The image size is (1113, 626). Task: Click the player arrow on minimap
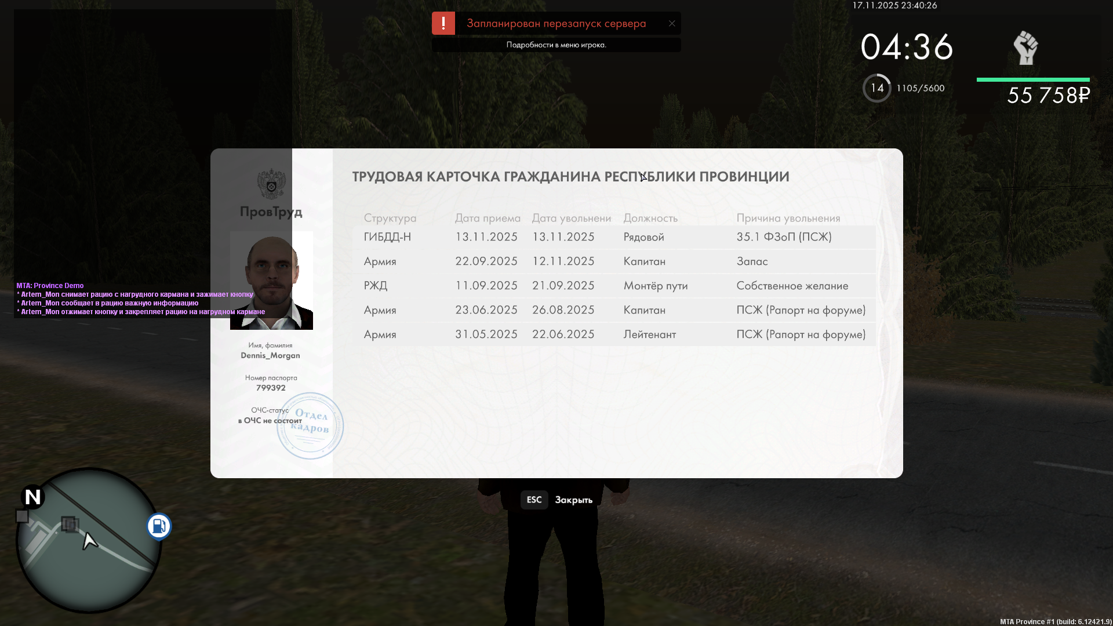coord(89,541)
